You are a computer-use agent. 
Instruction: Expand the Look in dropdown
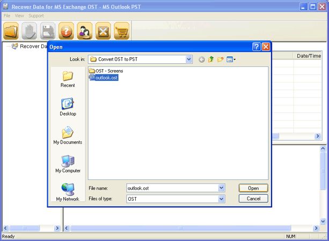[189, 59]
